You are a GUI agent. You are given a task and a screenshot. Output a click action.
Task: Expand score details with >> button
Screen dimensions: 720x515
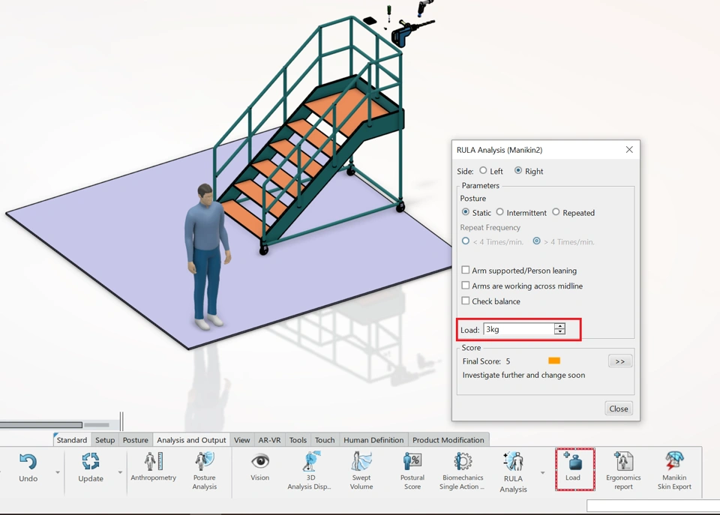(619, 361)
